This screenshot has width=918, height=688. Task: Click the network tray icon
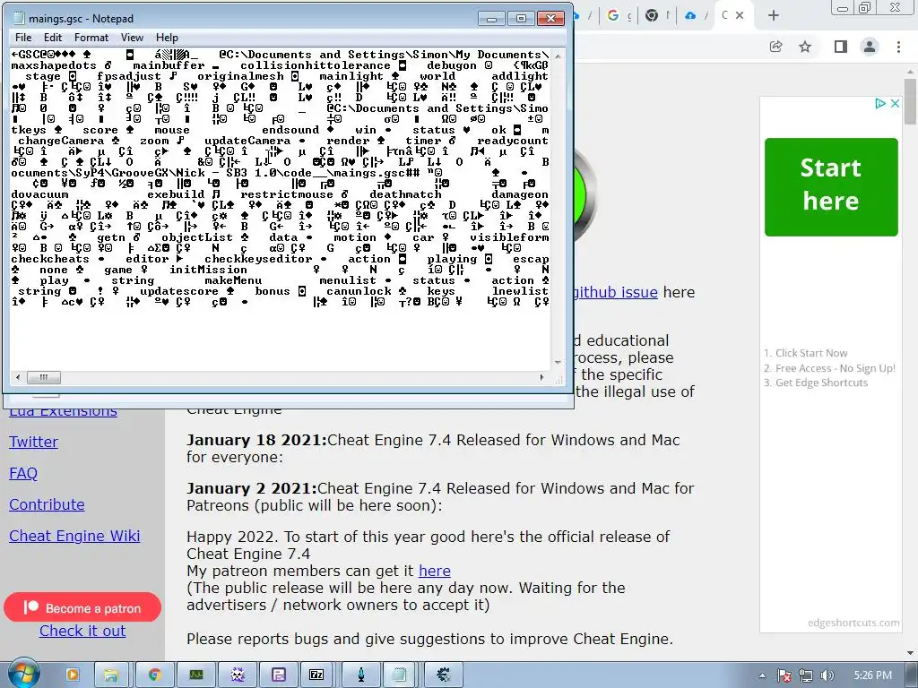tap(806, 675)
